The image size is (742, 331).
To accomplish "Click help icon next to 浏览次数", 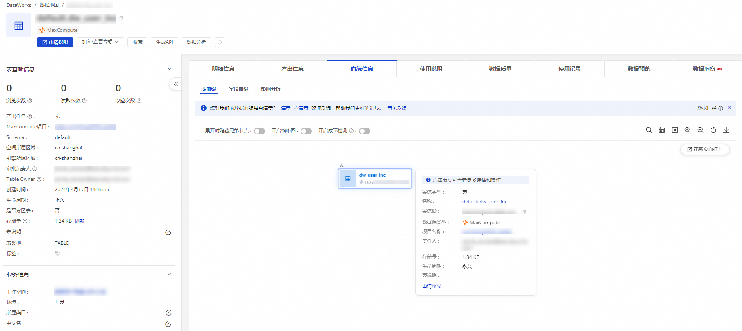I will tap(30, 101).
